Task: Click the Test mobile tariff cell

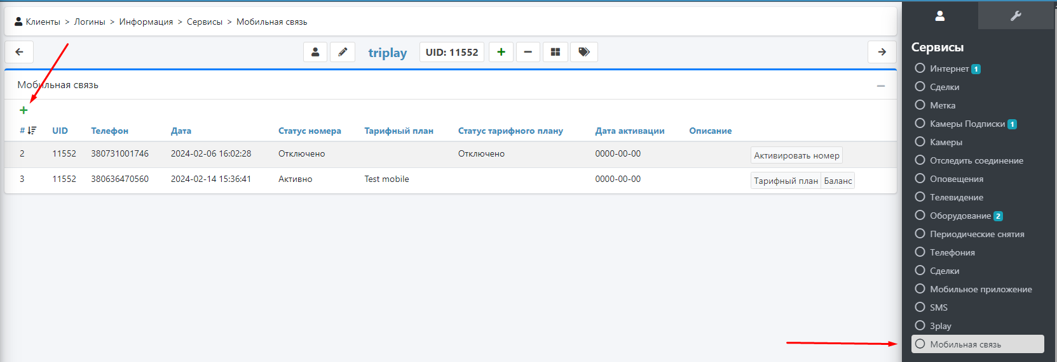Action: (x=386, y=179)
